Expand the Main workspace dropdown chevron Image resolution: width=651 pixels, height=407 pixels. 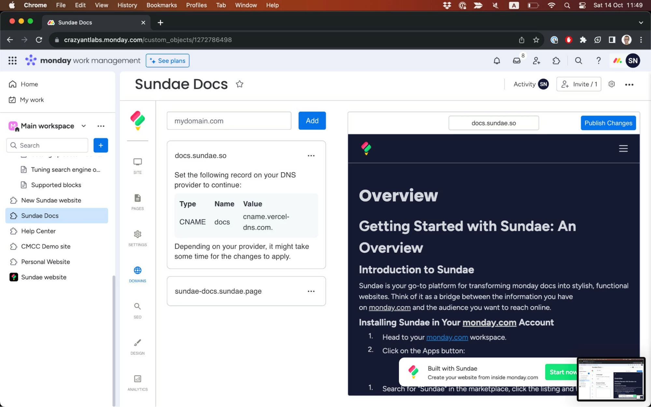coord(84,126)
